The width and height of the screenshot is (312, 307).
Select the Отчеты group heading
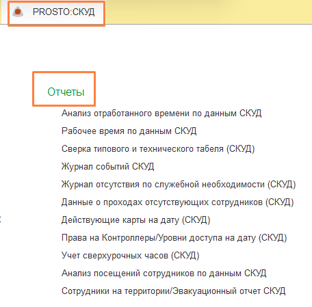click(x=66, y=92)
